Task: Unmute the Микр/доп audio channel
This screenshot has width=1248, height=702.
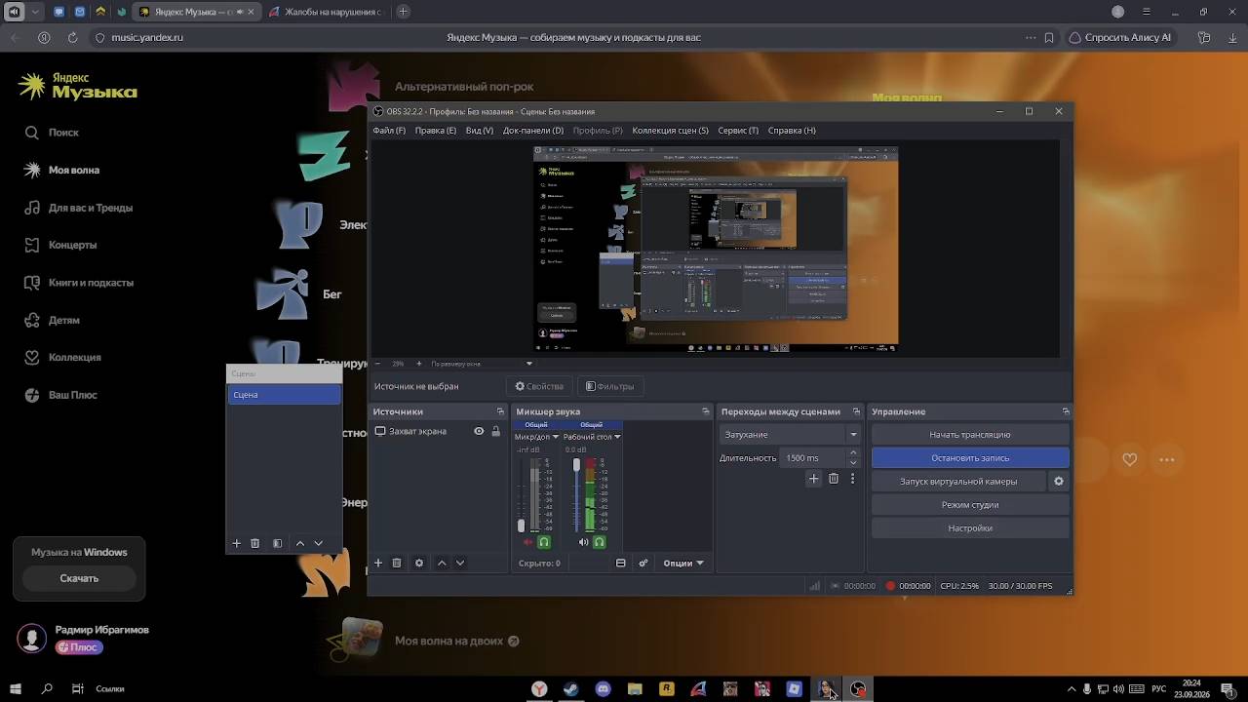Action: point(527,542)
